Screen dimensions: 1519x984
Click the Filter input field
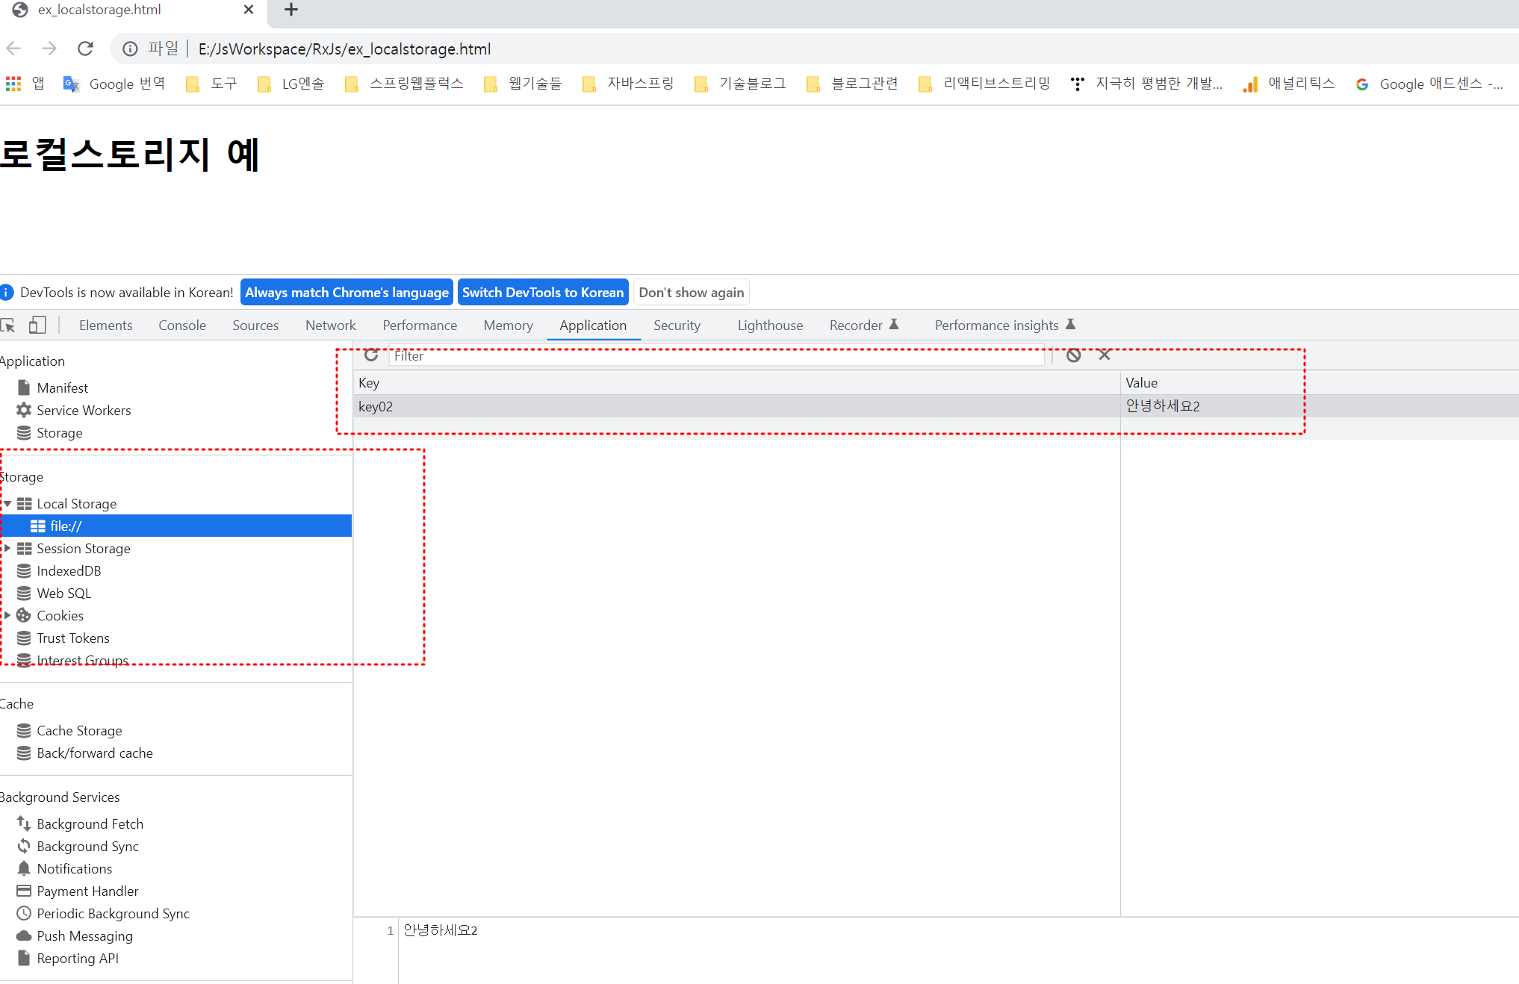[x=717, y=356]
